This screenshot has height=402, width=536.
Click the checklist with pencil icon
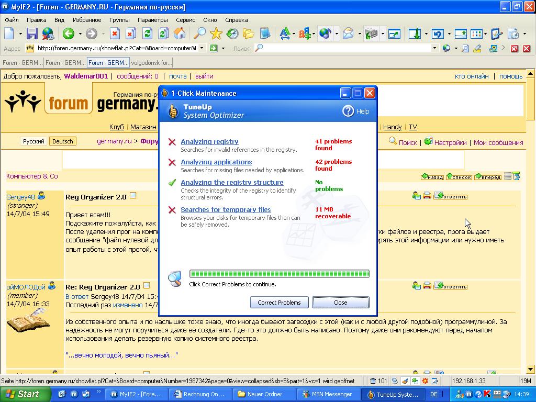click(x=496, y=33)
